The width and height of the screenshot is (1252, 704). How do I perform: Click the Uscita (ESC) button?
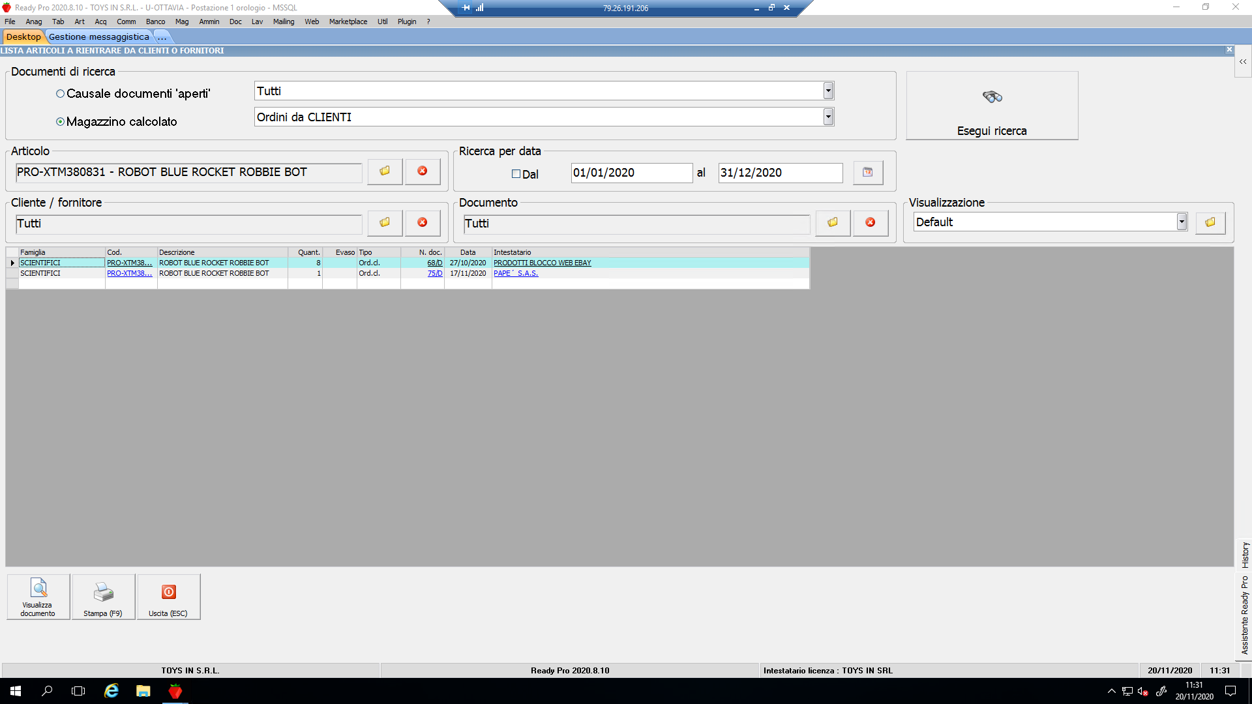point(168,596)
